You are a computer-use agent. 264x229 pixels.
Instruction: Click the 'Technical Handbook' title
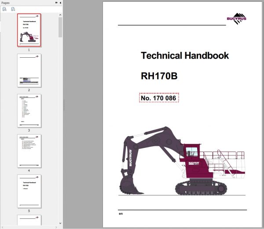click(x=185, y=55)
